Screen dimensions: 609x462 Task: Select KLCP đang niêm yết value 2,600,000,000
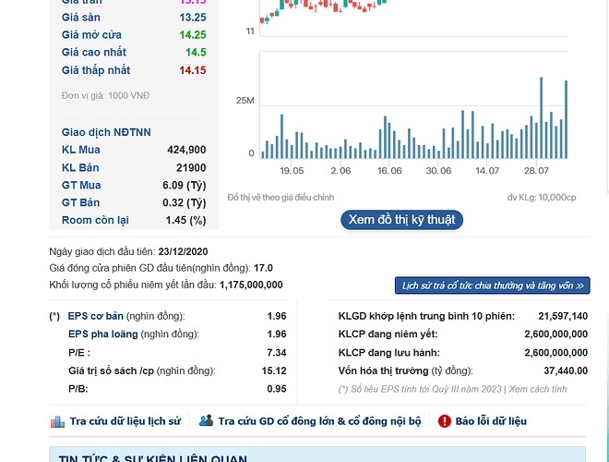(555, 334)
